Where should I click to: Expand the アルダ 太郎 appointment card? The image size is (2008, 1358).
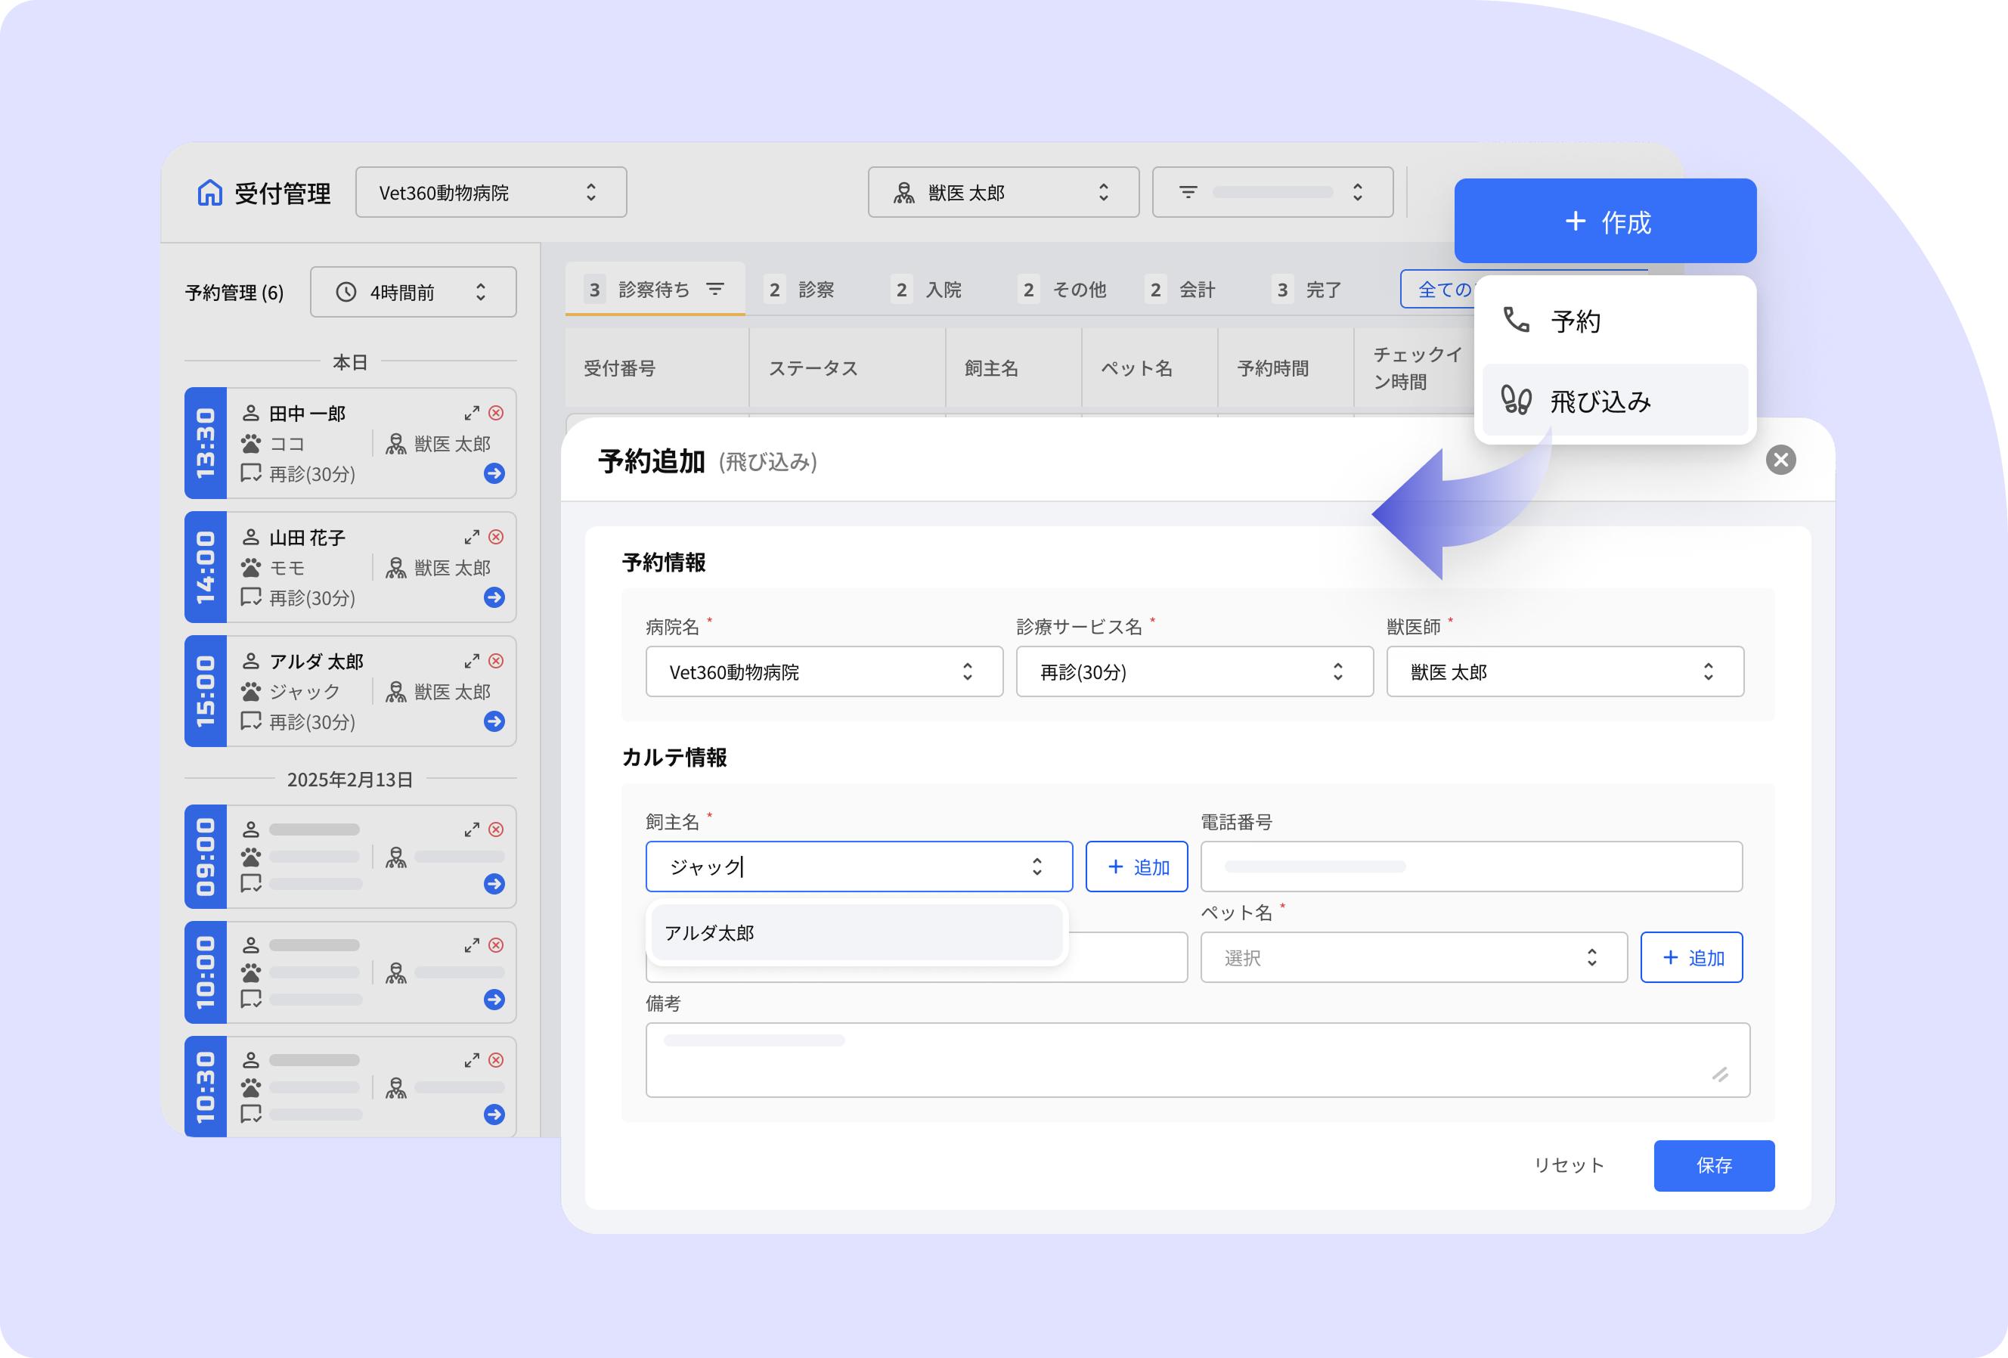pos(472,661)
